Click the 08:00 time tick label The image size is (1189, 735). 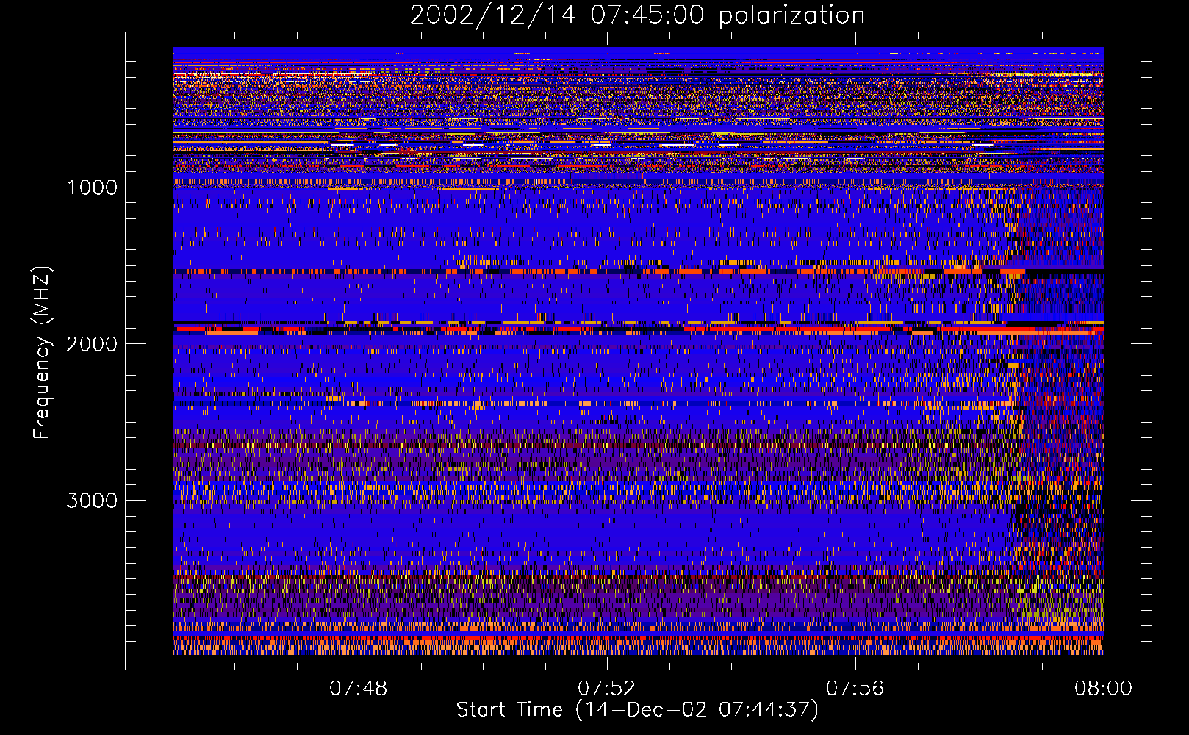tap(1103, 689)
